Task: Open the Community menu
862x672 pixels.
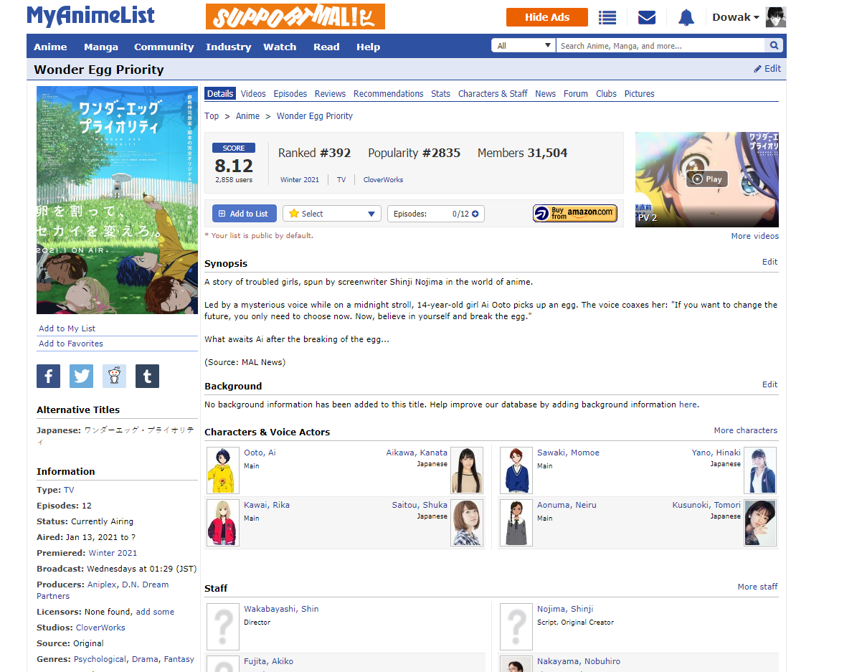Action: point(164,47)
